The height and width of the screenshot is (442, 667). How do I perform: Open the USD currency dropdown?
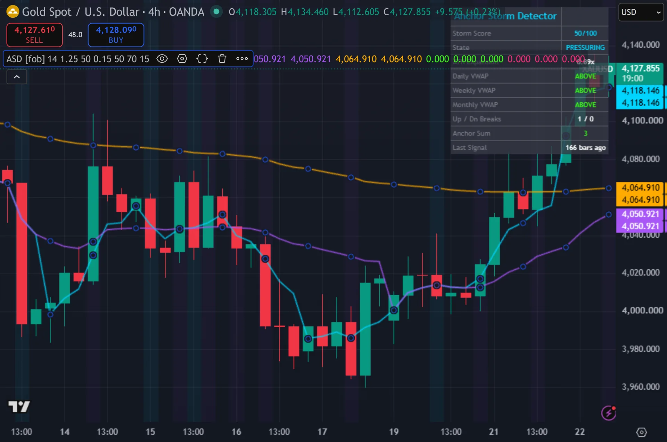tap(641, 12)
